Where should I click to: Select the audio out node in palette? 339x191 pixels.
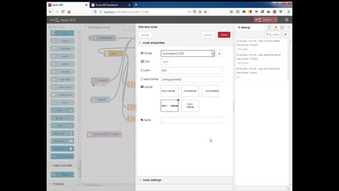tap(63, 133)
